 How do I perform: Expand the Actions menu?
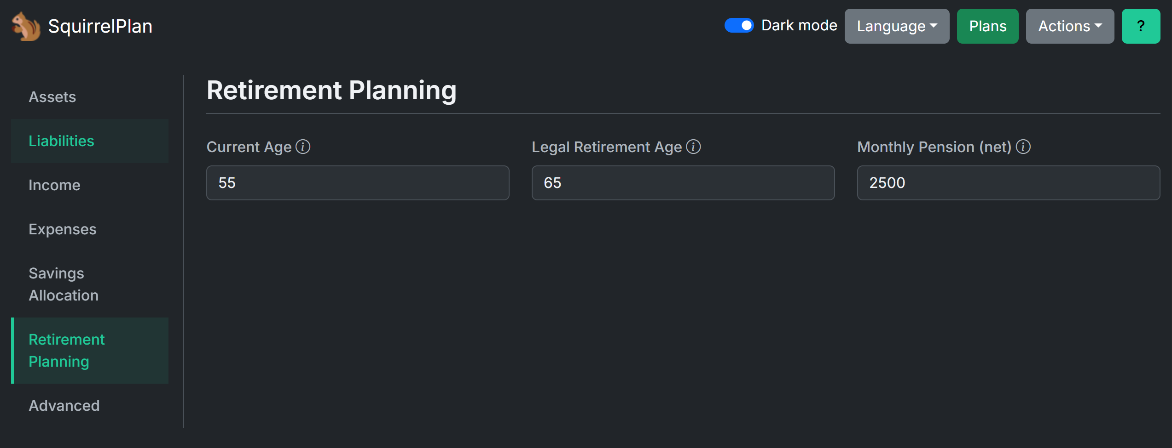(x=1070, y=26)
